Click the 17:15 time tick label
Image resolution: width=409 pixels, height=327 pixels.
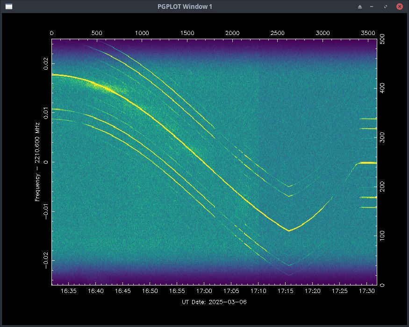[x=286, y=291]
